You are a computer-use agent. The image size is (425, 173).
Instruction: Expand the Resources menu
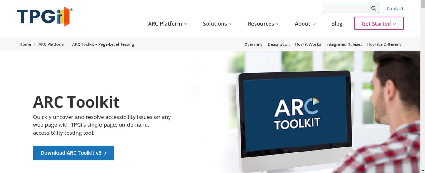[263, 24]
